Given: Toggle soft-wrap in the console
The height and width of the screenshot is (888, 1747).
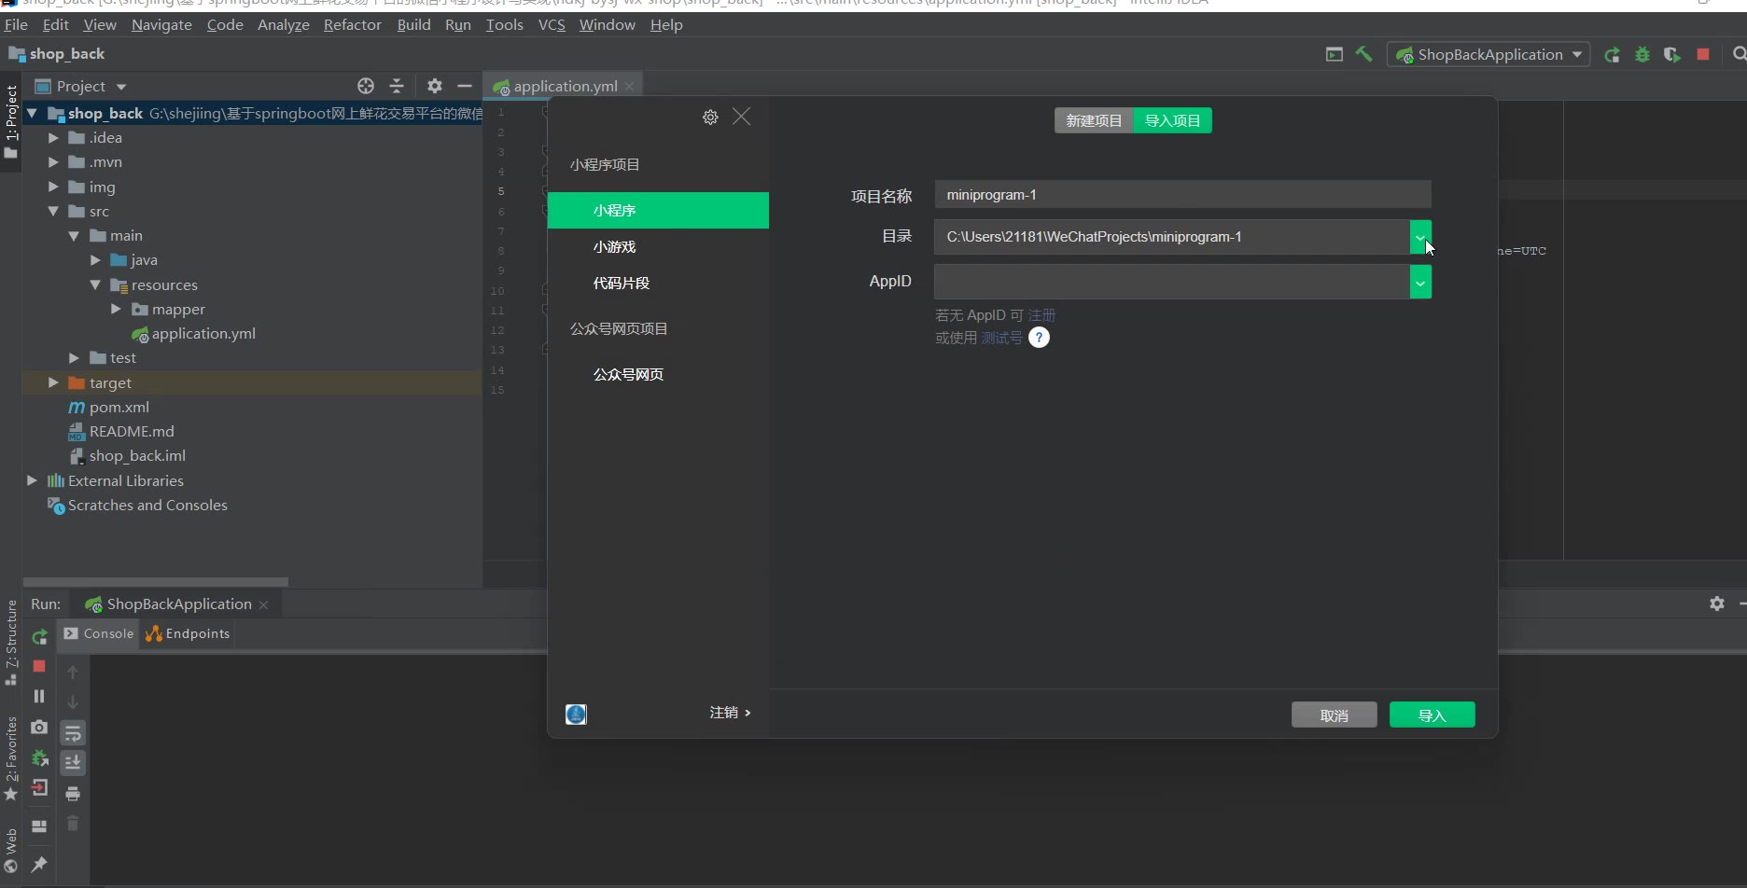Looking at the screenshot, I should point(73,733).
